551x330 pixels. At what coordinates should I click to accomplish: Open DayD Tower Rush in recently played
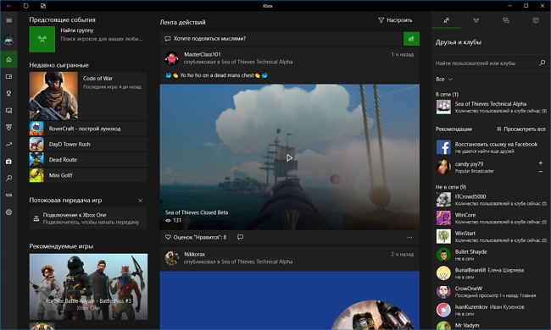pos(88,144)
